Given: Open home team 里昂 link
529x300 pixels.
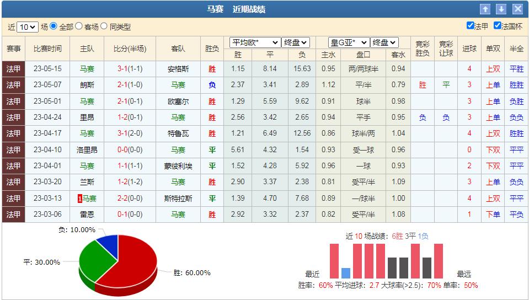Looking at the screenshot, I should coord(87,117).
